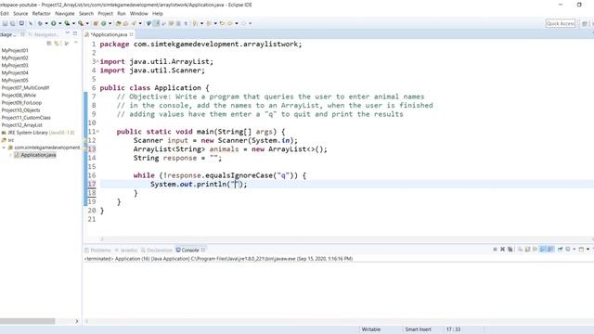594x334 pixels.
Task: Open the Run button dropdown arrow
Action: tap(59, 23)
